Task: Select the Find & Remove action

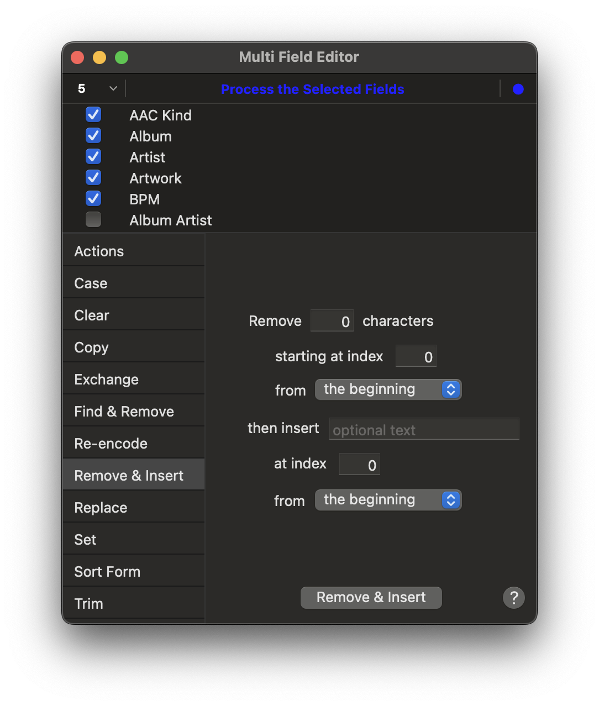Action: tap(134, 411)
